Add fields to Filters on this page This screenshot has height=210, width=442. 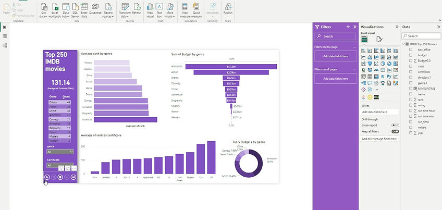336,56
